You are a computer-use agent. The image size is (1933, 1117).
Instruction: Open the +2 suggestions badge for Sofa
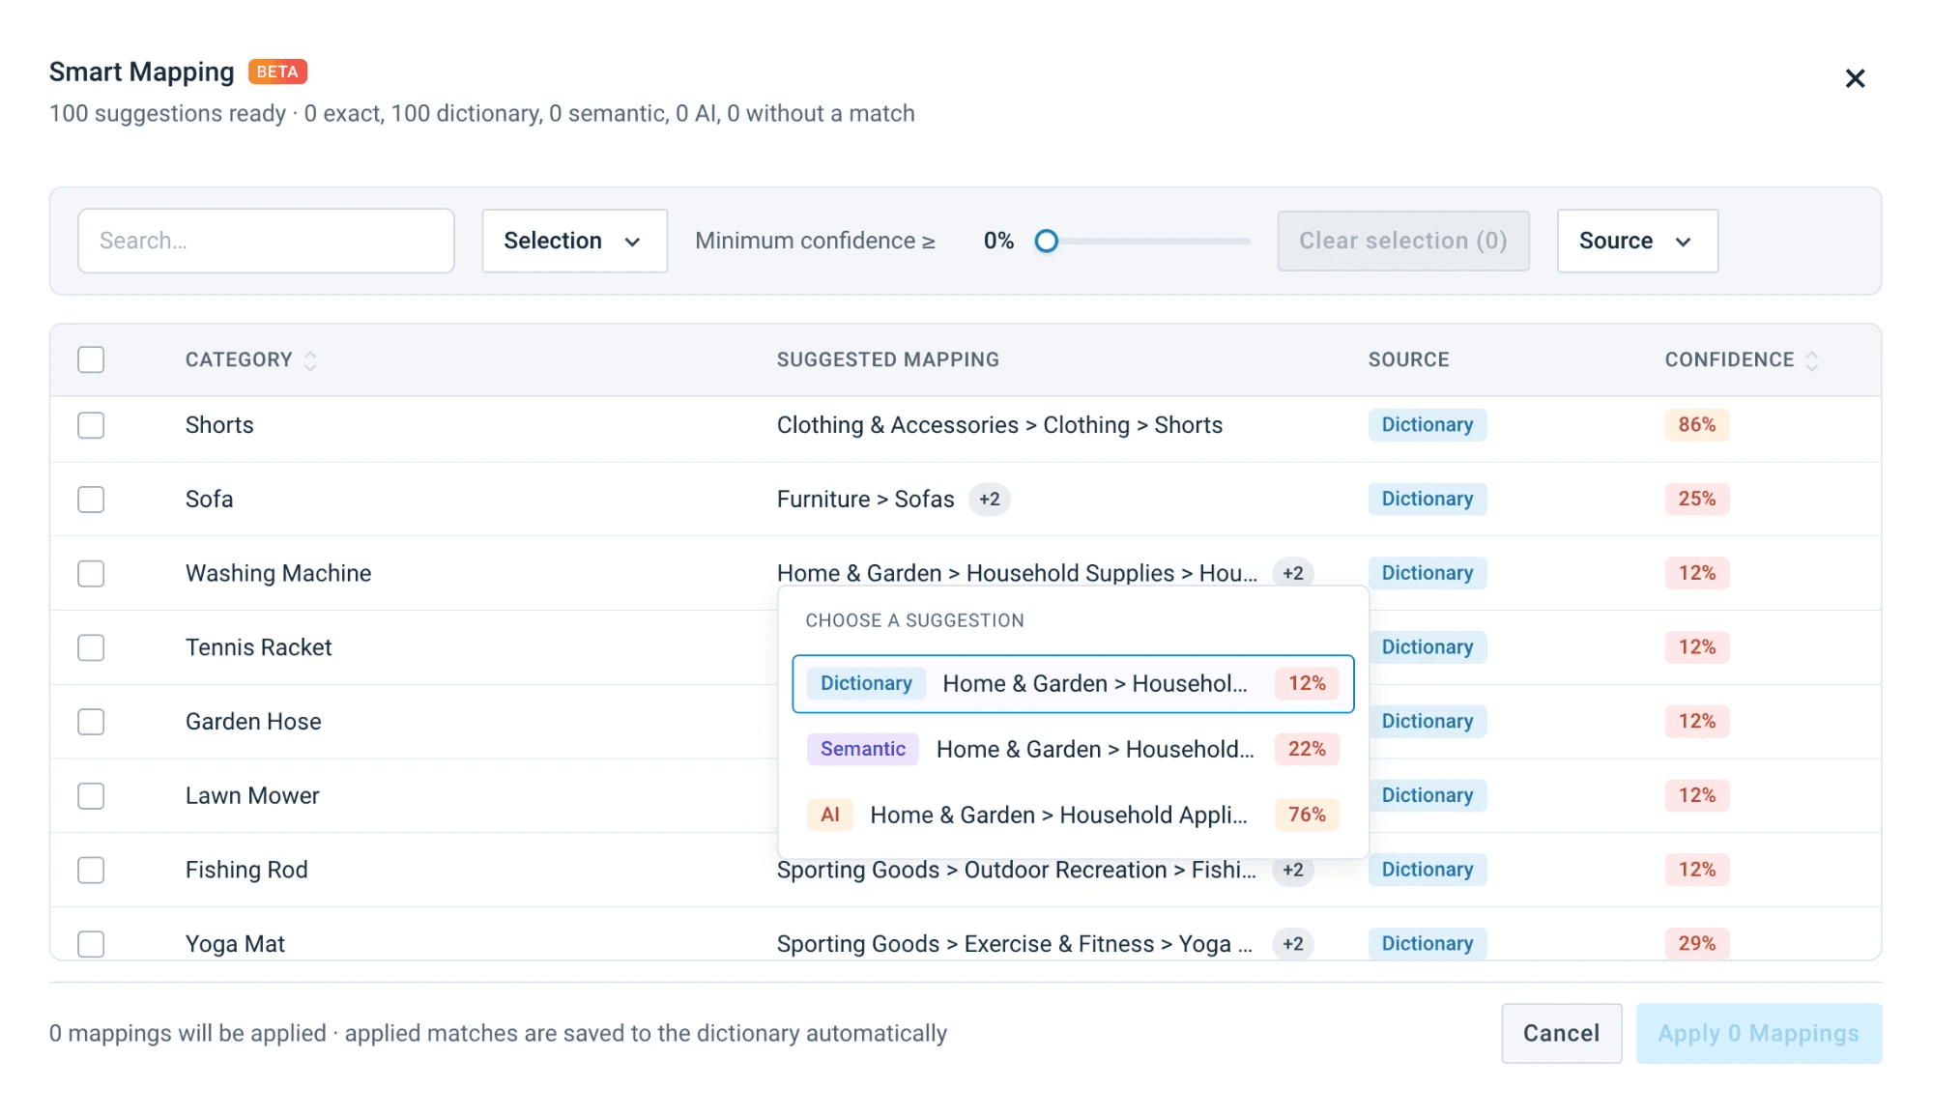click(989, 500)
